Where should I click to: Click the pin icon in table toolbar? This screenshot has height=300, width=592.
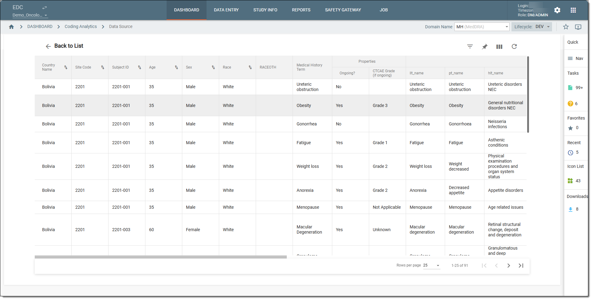(484, 46)
